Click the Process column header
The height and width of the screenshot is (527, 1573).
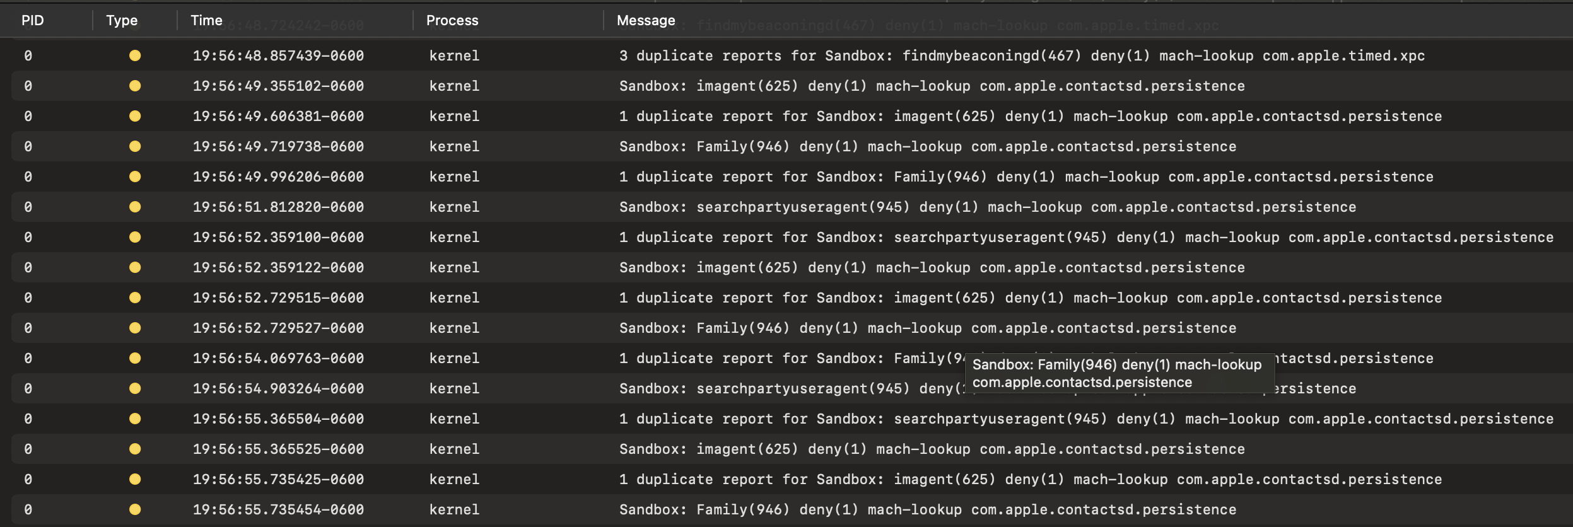[x=452, y=21]
